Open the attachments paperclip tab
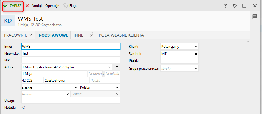Viewport: 262px width, 114px height. tap(91, 35)
